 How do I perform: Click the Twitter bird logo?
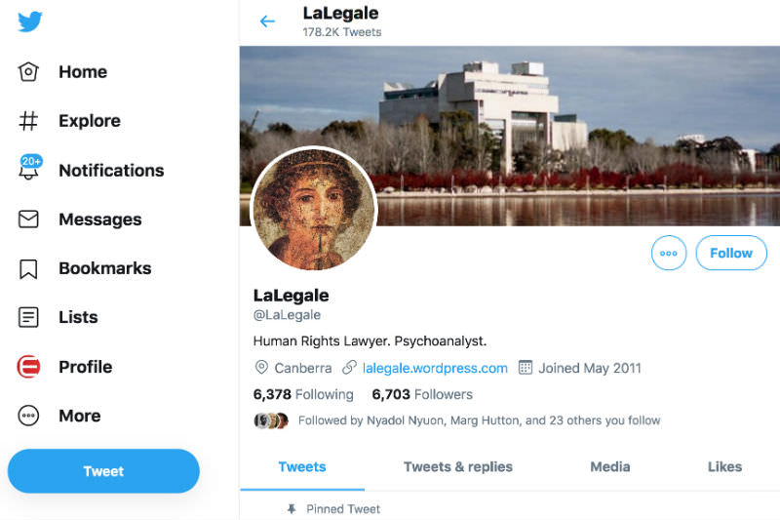point(30,21)
